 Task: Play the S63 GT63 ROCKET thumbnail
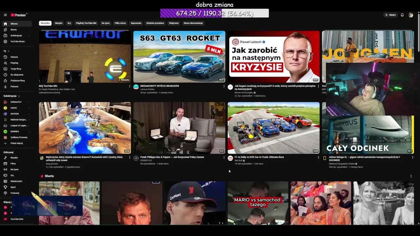pos(179,56)
